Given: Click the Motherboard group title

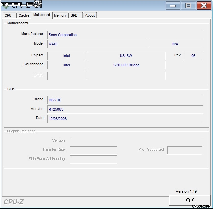Looking at the screenshot, I should [x=17, y=23].
